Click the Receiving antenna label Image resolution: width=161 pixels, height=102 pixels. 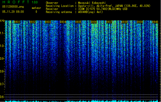tap(59, 12)
